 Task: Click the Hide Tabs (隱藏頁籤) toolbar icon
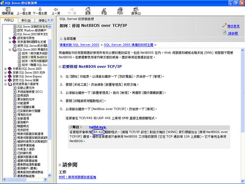[x=8, y=10]
